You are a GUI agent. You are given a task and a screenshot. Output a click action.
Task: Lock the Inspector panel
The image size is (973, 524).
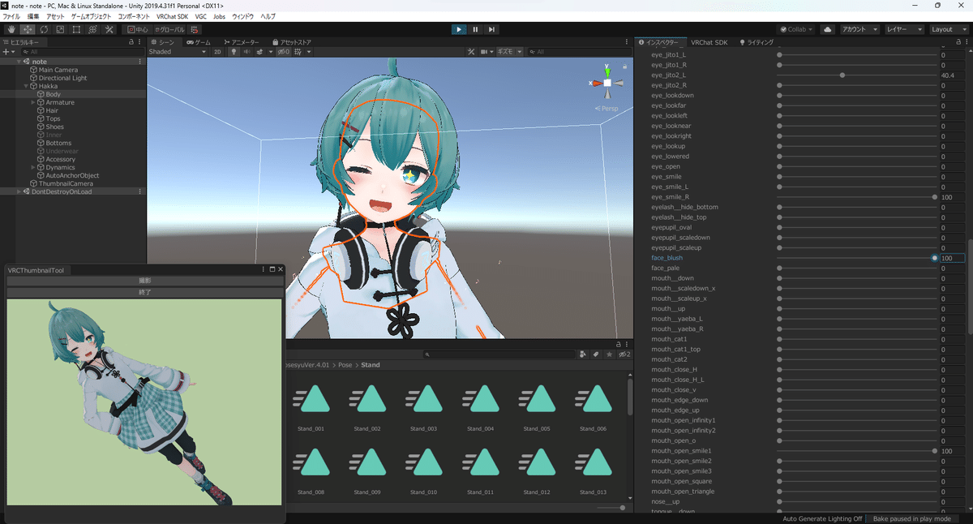click(x=957, y=41)
